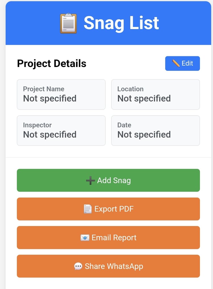Image resolution: width=213 pixels, height=289 pixels.
Task: Select the Inspector card
Action: (x=61, y=130)
